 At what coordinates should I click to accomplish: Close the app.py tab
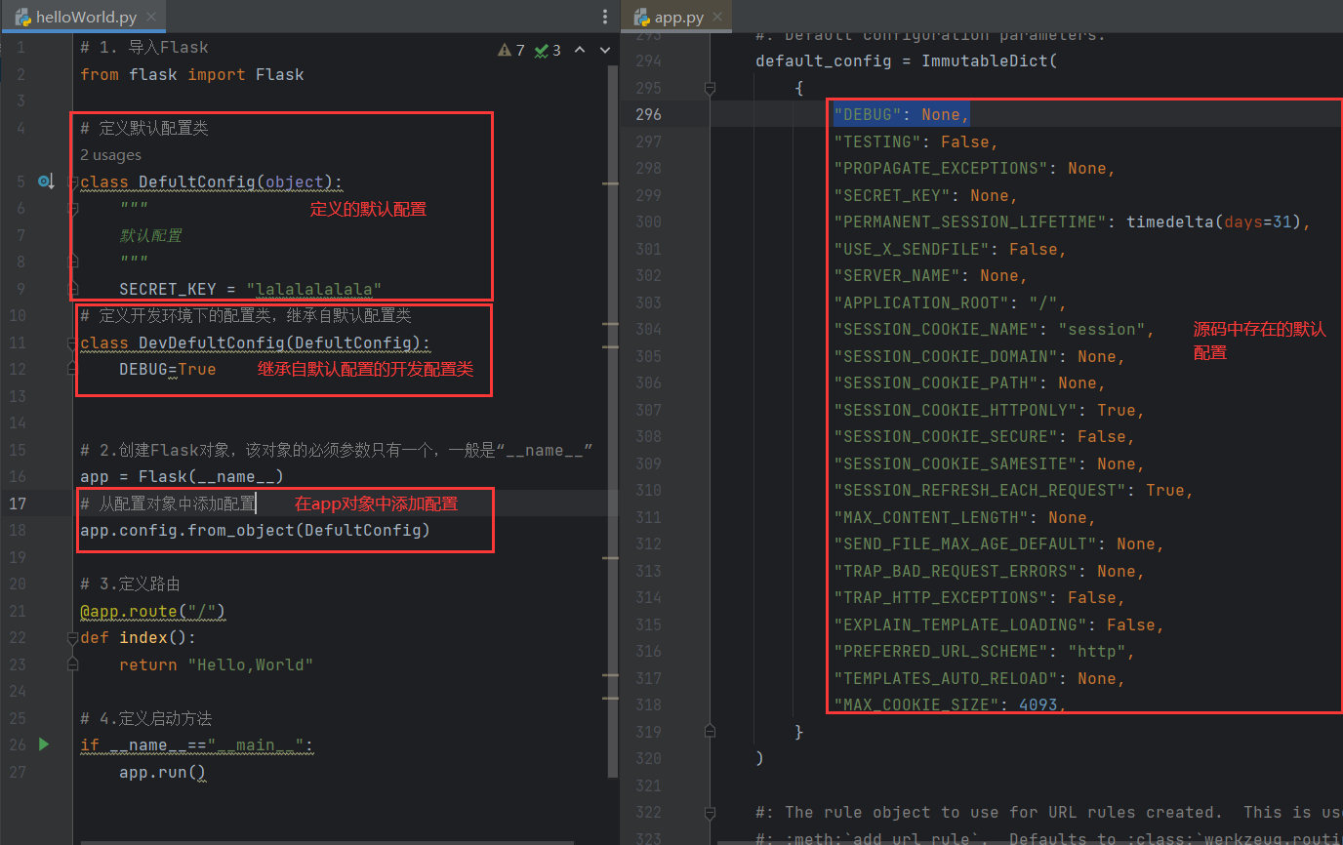[x=717, y=18]
